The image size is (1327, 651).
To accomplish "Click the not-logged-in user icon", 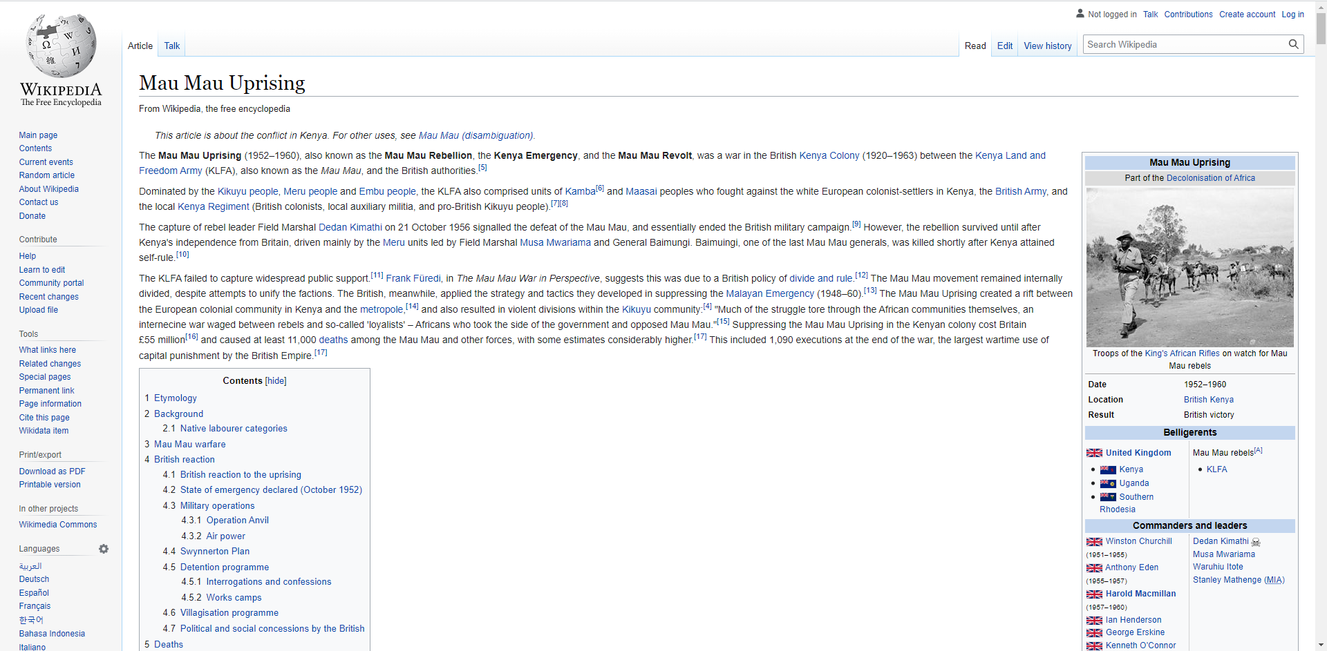I will coord(1080,13).
